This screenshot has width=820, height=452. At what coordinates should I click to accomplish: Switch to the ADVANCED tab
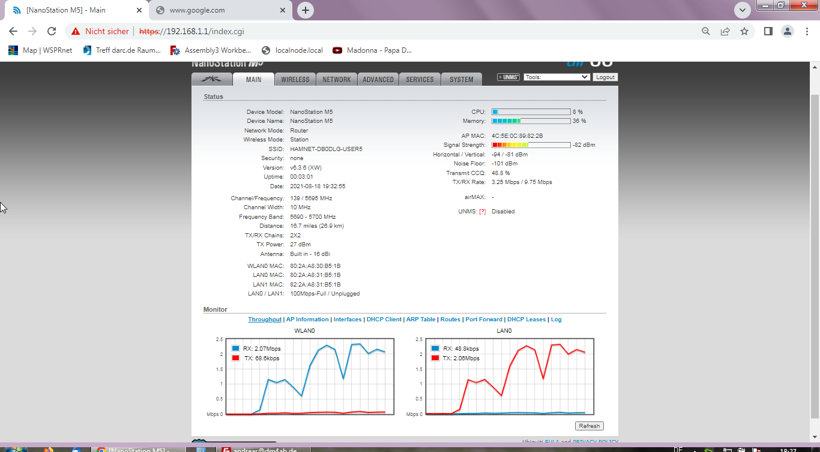click(x=378, y=79)
